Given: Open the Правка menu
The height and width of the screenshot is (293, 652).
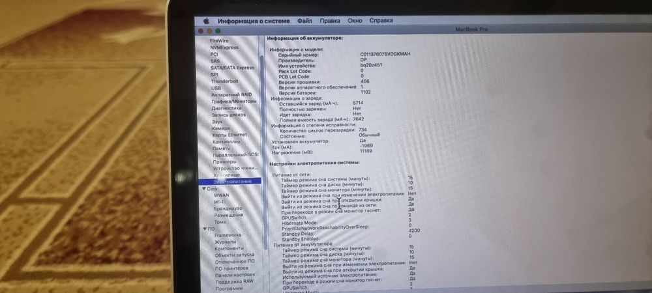Looking at the screenshot, I should point(330,21).
